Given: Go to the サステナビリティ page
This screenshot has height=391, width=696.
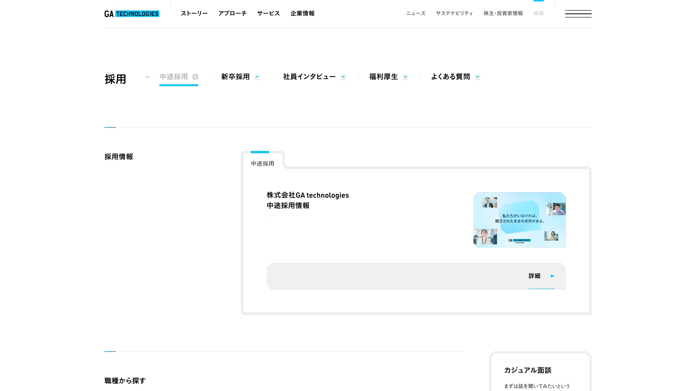Looking at the screenshot, I should click(x=455, y=13).
